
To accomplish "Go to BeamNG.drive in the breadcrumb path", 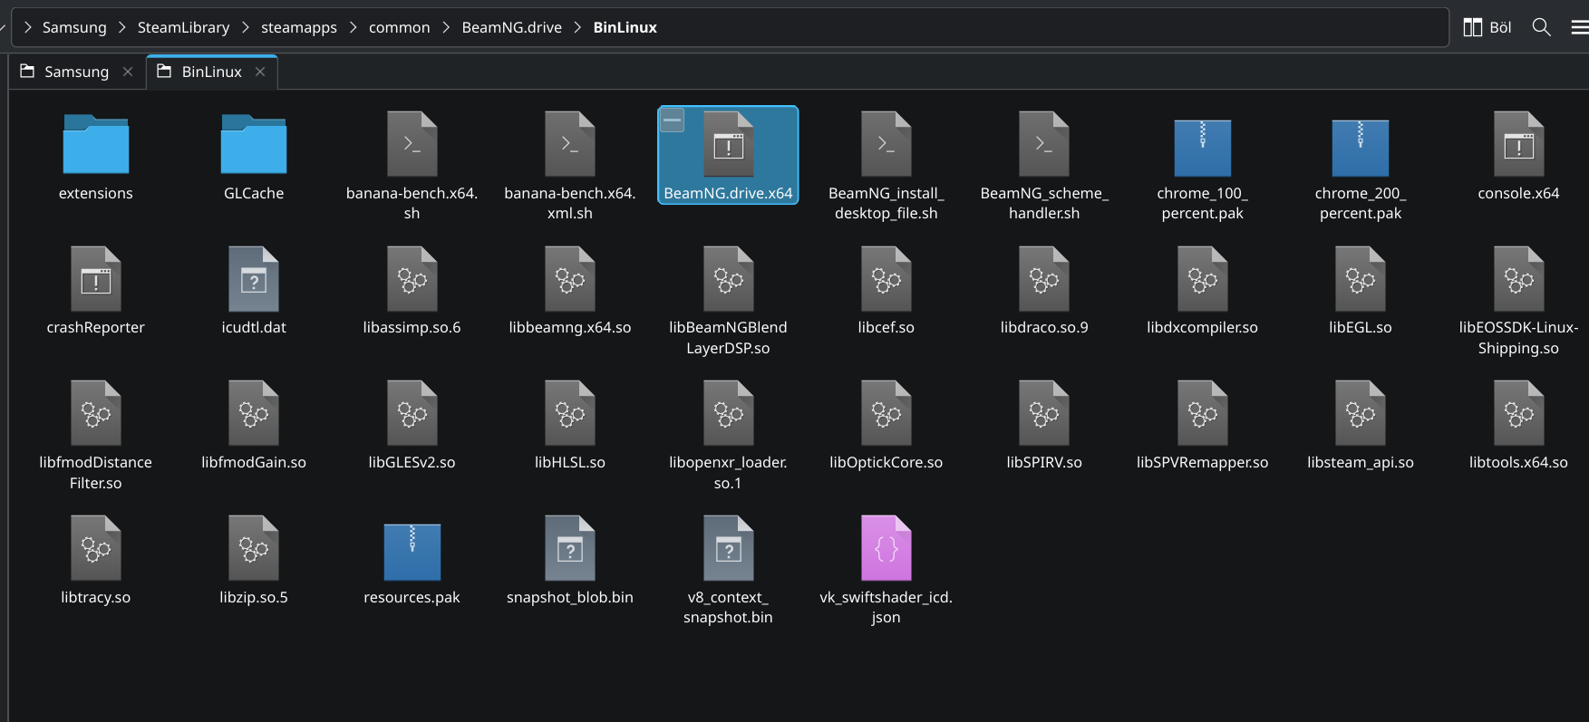I will (512, 27).
